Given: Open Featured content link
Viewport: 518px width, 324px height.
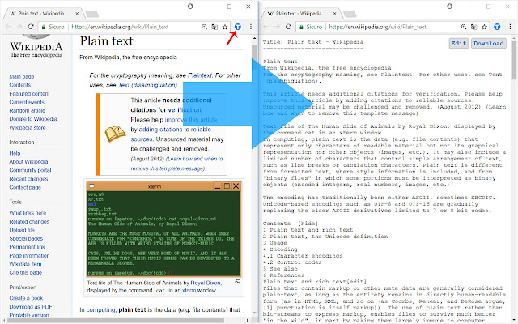Looking at the screenshot, I should click(29, 94).
